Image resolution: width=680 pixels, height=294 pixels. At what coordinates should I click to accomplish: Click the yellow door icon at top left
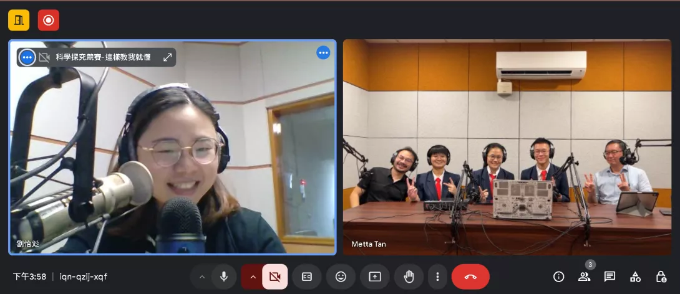[19, 21]
